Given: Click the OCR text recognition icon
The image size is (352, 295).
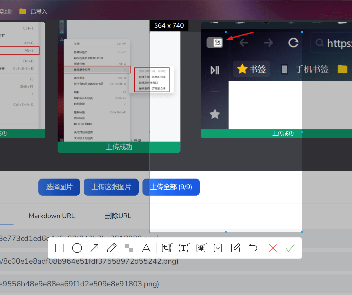Looking at the screenshot, I should pos(184,248).
